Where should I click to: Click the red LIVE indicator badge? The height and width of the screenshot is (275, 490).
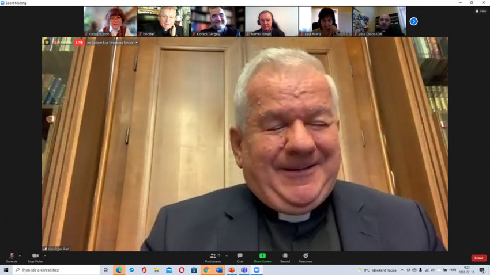79,43
